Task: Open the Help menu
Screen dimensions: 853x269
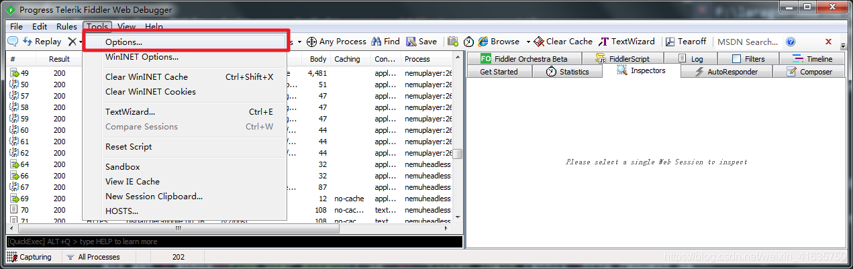Action: pyautogui.click(x=154, y=26)
